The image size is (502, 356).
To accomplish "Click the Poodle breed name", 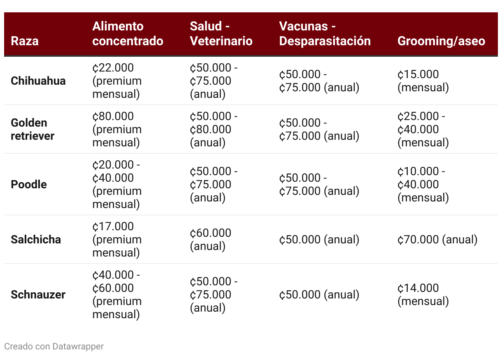I will click(29, 184).
